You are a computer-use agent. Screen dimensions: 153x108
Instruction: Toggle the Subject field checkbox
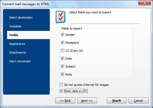(x=62, y=66)
